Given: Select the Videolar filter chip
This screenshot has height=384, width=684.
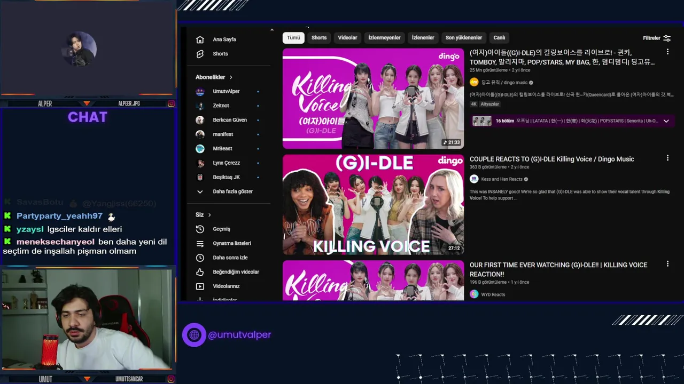Looking at the screenshot, I should pyautogui.click(x=347, y=38).
